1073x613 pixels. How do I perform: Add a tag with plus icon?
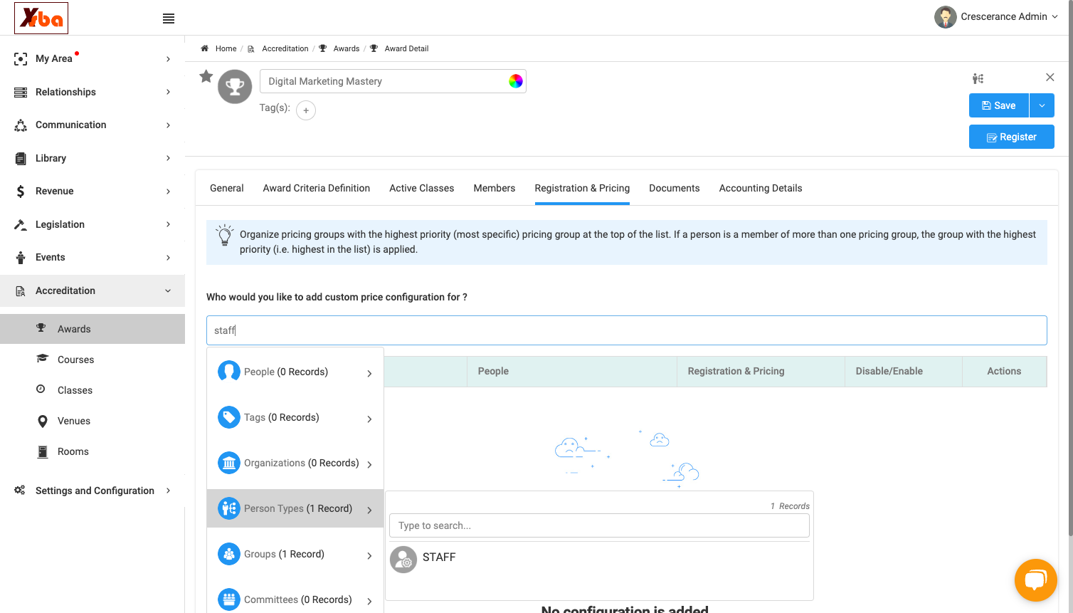306,110
